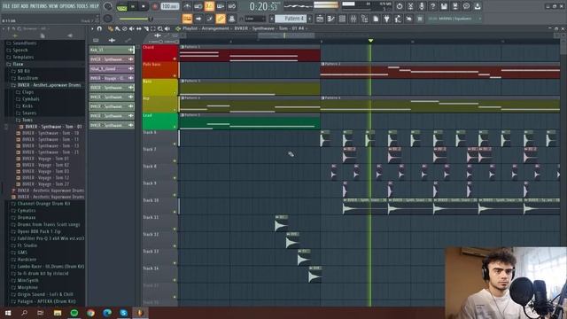Click the Record button
This screenshot has width=567, height=319.
[x=155, y=6]
